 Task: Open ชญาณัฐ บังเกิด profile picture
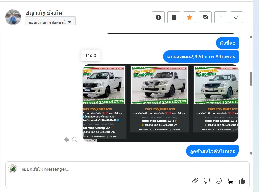point(13,17)
